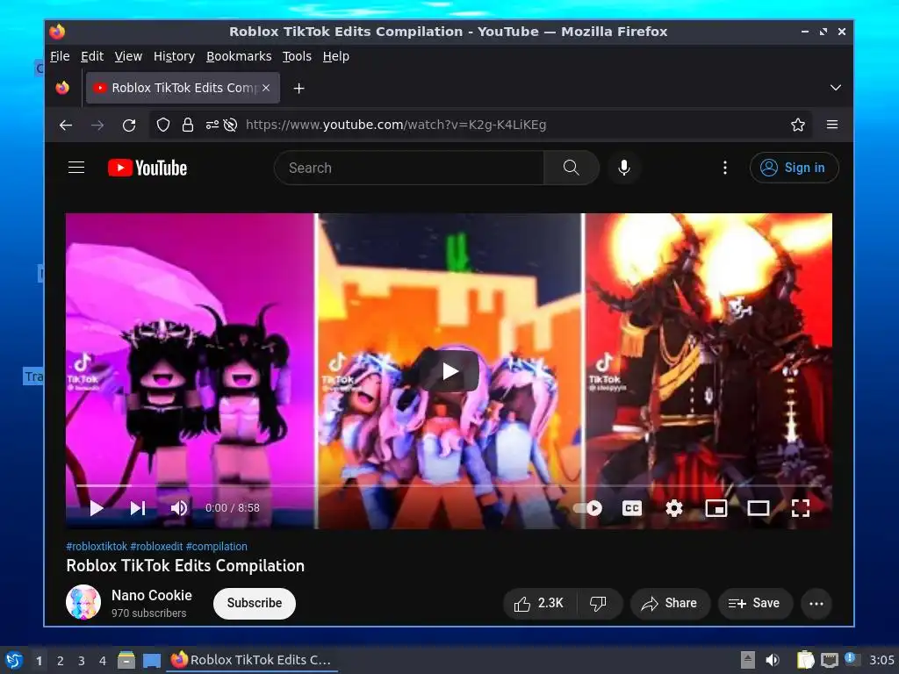Sign in to YouTube

click(x=794, y=168)
